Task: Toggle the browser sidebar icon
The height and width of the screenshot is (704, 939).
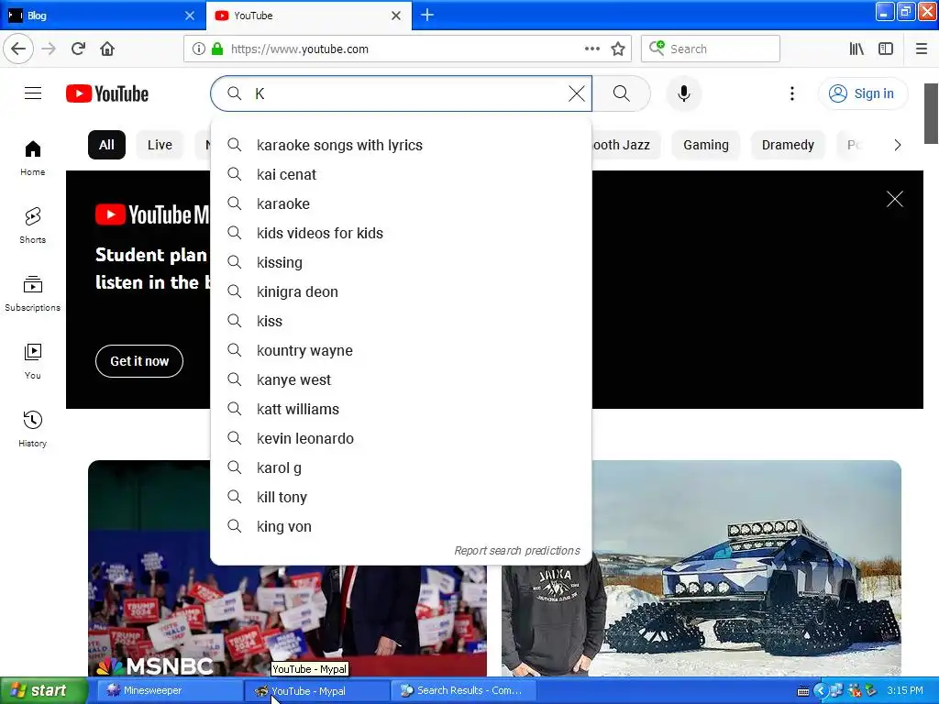Action: coord(886,49)
